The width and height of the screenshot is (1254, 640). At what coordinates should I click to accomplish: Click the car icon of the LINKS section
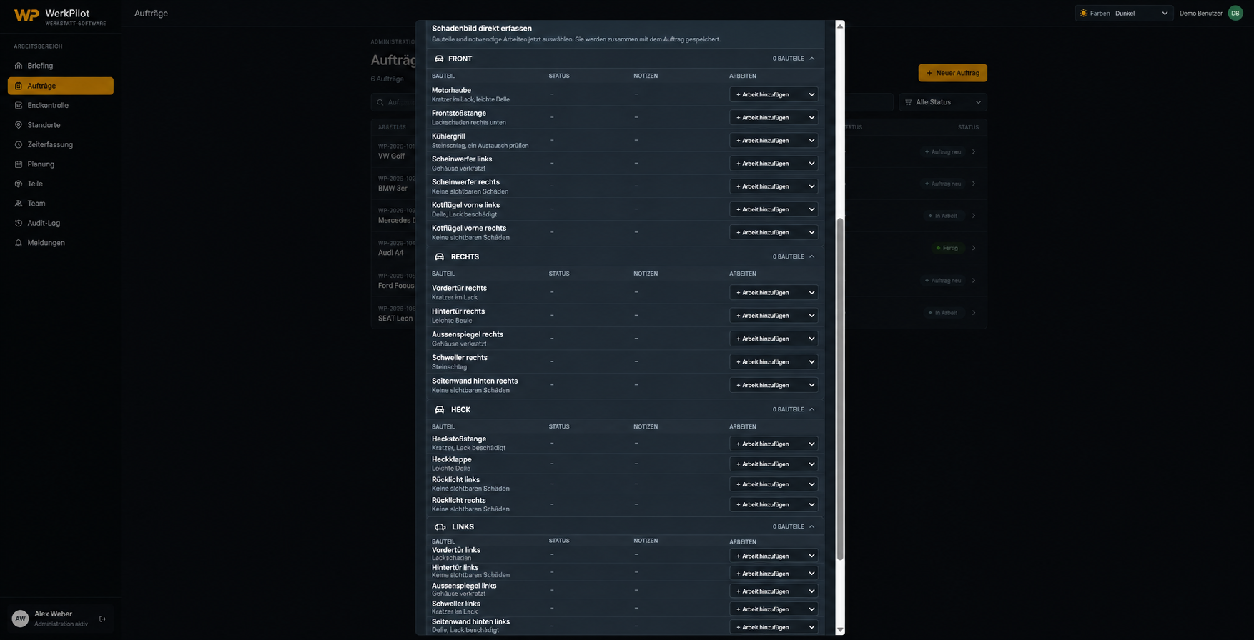click(440, 526)
